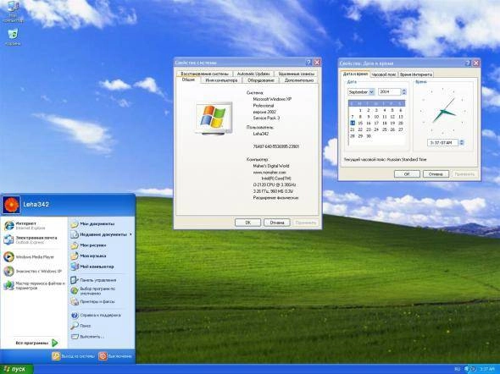Click the Windows Media Player icon
The image size is (500, 374).
click(x=8, y=256)
